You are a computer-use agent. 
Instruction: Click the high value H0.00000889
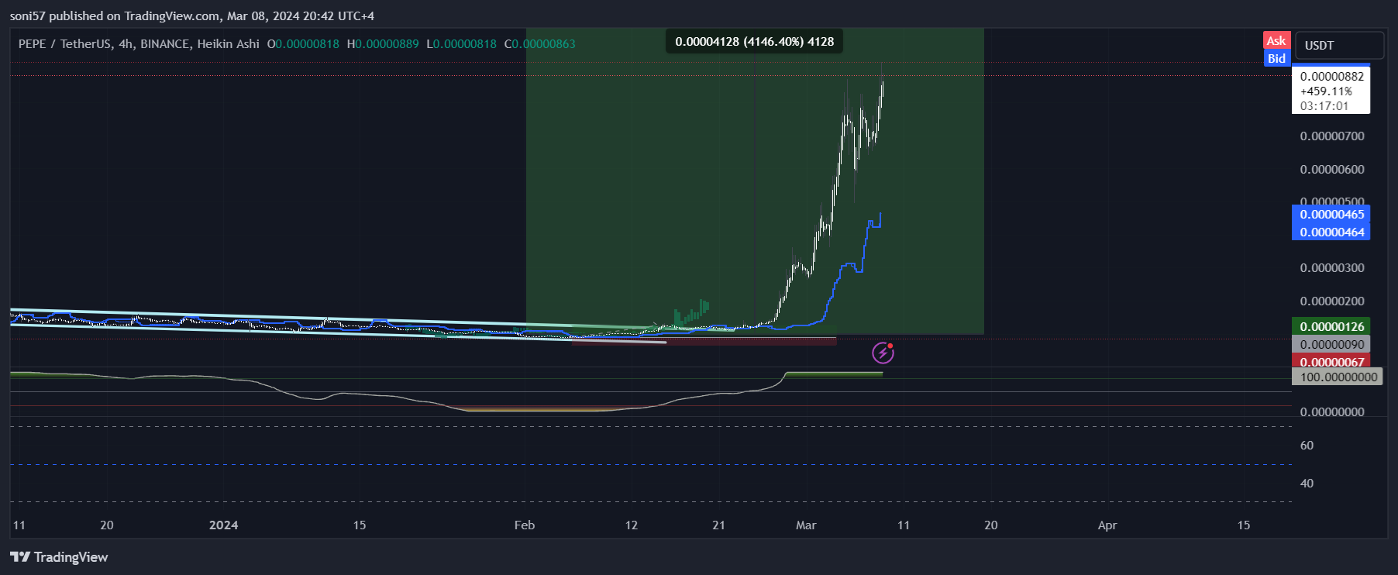(x=383, y=44)
